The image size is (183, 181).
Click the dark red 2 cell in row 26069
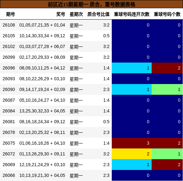pyautogui.click(x=167, y=165)
